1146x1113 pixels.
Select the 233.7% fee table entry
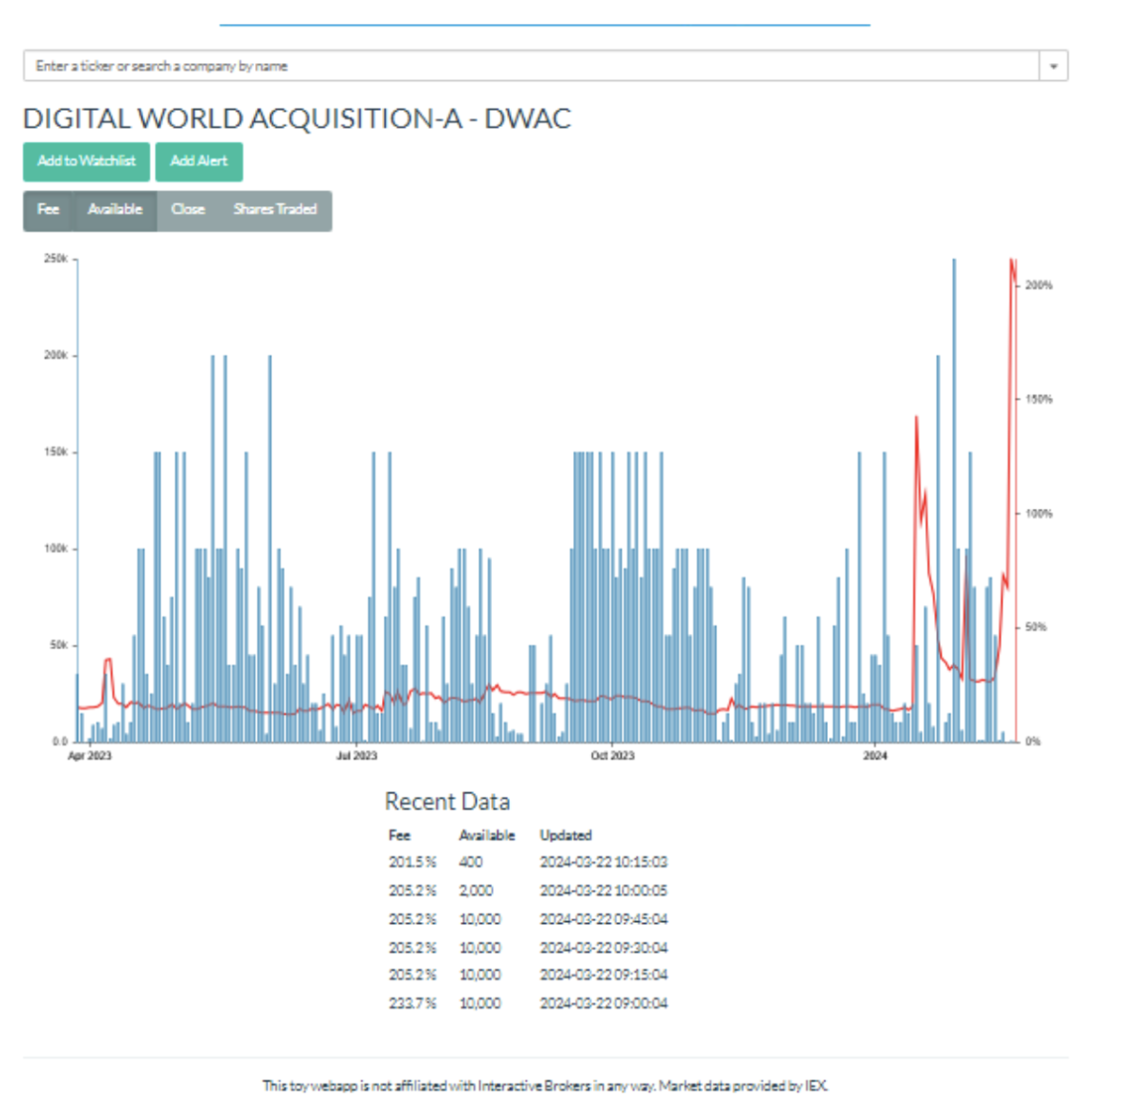(x=412, y=1003)
